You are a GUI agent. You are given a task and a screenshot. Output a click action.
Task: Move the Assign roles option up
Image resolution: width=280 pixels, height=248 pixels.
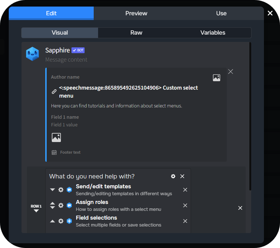[x=52, y=204]
